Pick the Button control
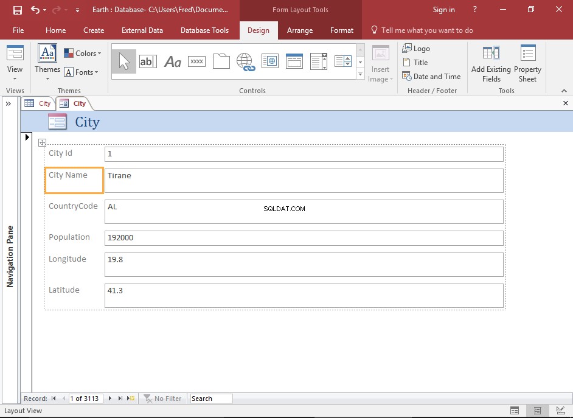Screen dimensions: 573x418 coord(196,61)
